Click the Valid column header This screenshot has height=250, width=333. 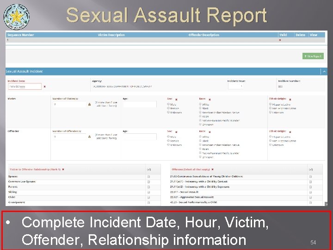coord(283,35)
